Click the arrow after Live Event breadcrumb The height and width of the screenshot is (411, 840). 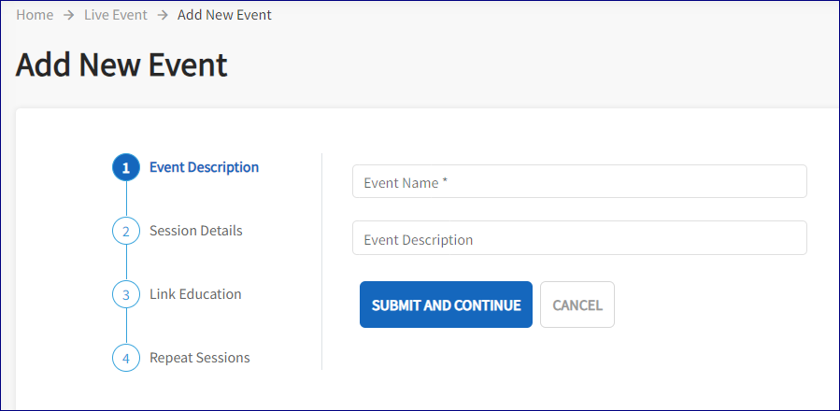[x=163, y=15]
